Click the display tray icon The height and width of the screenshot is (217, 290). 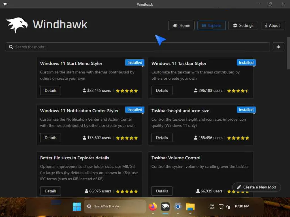[221, 207]
